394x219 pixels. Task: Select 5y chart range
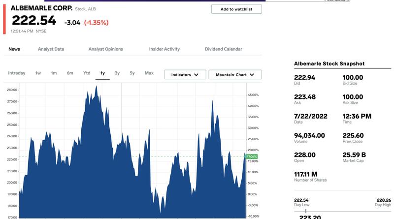click(x=132, y=73)
